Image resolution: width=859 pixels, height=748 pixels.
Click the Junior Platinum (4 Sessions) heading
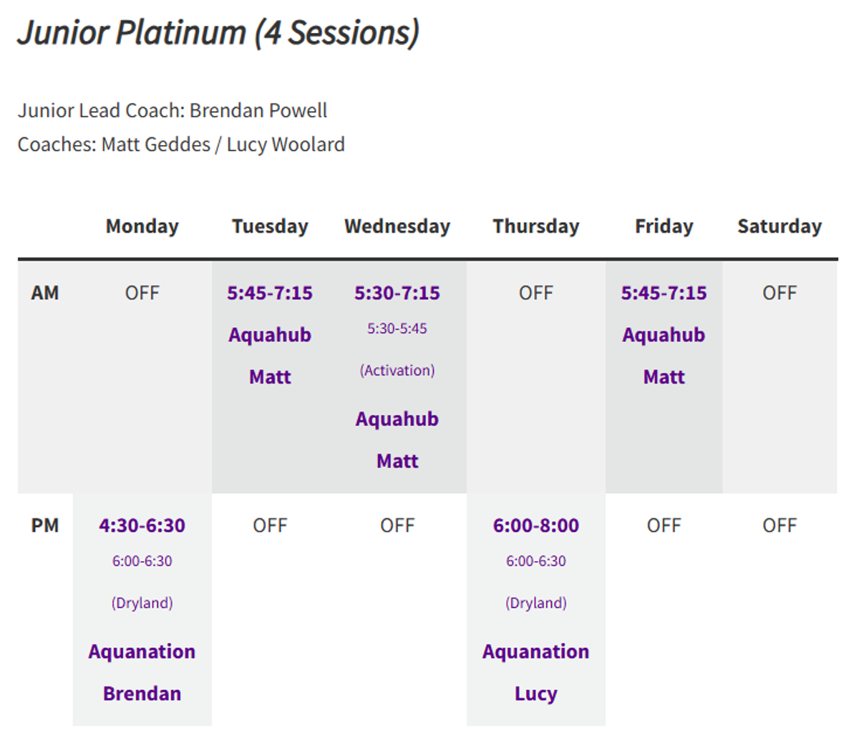[218, 33]
